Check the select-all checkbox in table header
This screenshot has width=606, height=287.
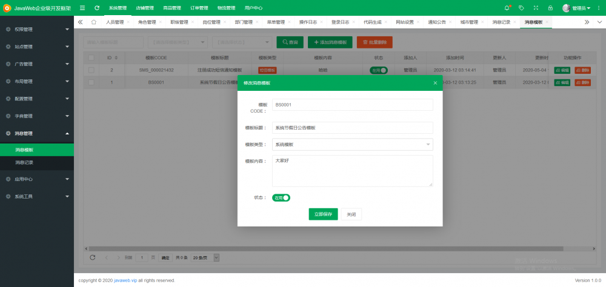coord(92,58)
